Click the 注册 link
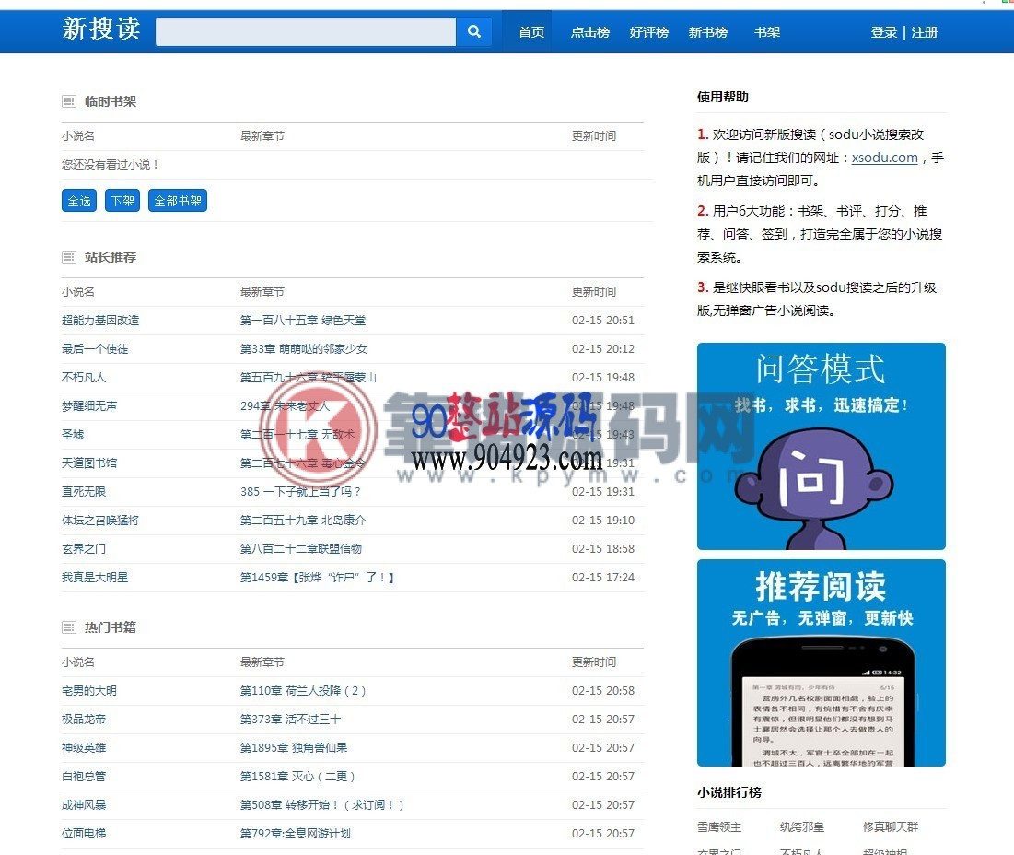Screen dimensions: 1014x855 pyautogui.click(x=924, y=32)
